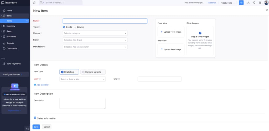Click the Subscribe link

tap(212, 3)
